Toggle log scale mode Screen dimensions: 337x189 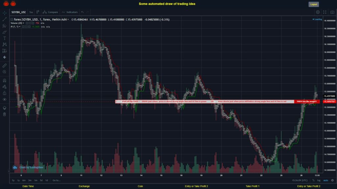tap(319, 180)
